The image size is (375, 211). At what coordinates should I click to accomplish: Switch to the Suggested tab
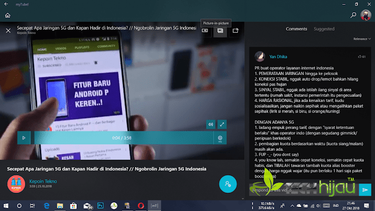[324, 29]
